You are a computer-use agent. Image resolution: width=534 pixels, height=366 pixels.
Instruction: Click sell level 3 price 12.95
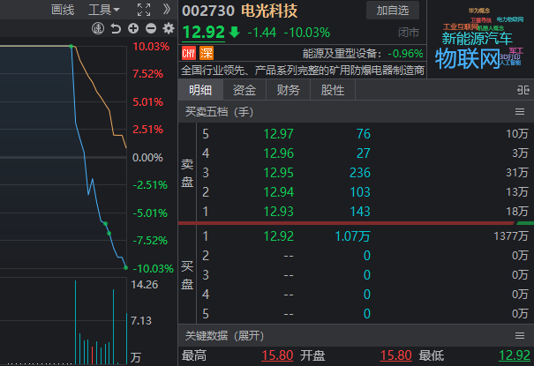click(x=278, y=173)
